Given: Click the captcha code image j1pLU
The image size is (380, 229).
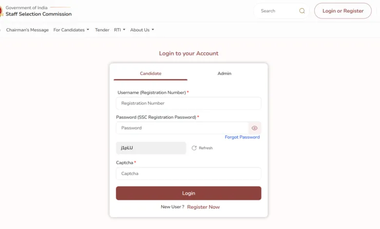Looking at the screenshot, I should [x=151, y=148].
